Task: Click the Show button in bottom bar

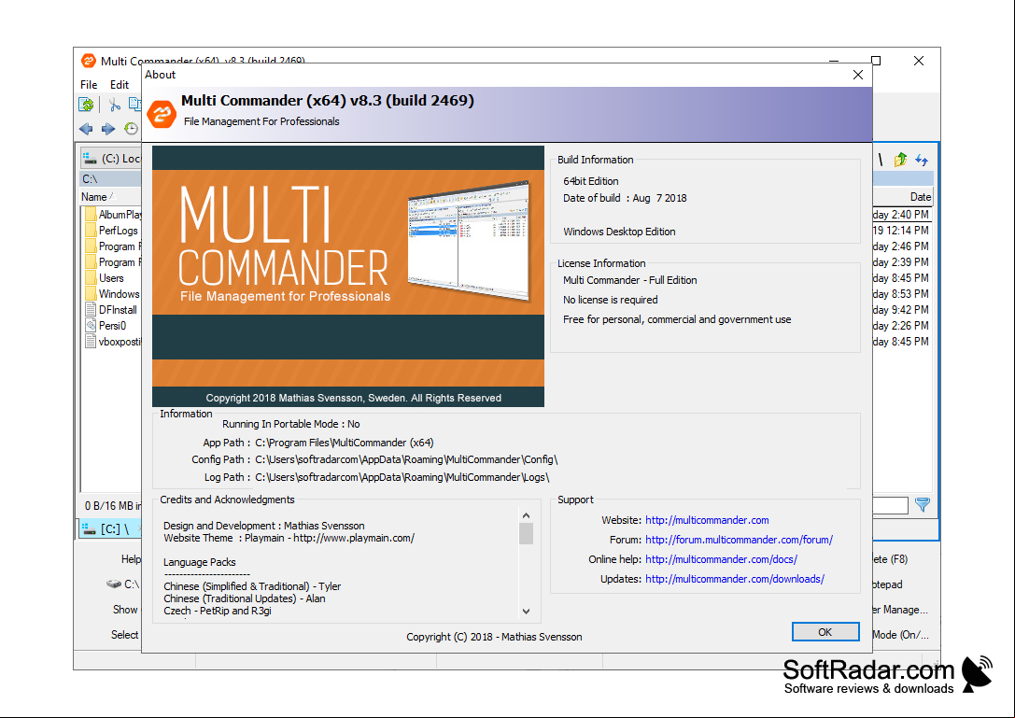Action: tap(125, 610)
